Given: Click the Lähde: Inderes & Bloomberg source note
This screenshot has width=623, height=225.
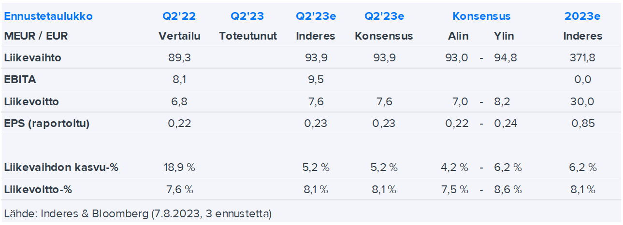Looking at the screenshot, I should [x=137, y=213].
